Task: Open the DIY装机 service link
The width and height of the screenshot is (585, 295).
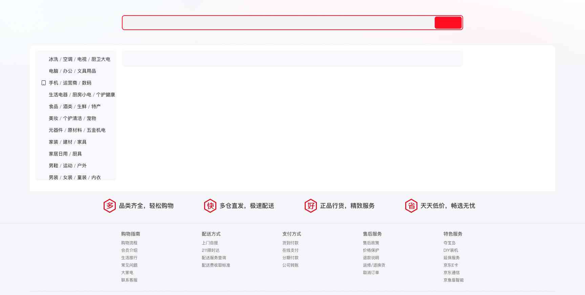Action: coord(451,250)
